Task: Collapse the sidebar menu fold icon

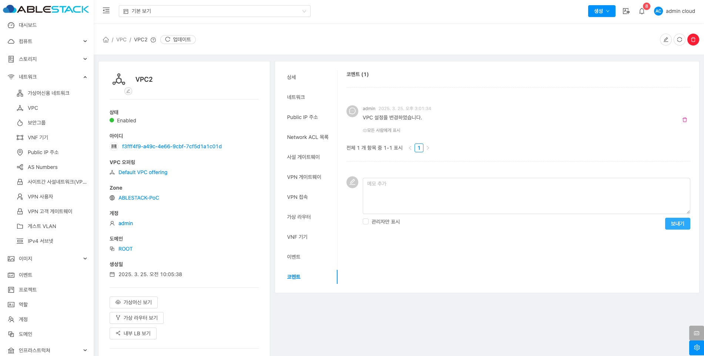Action: [x=106, y=11]
